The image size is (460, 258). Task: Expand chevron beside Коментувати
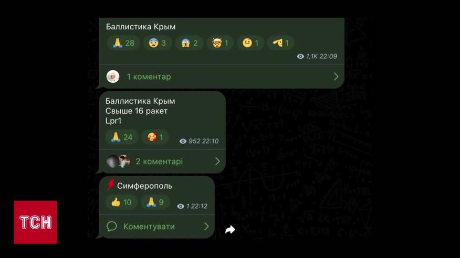pos(206,227)
